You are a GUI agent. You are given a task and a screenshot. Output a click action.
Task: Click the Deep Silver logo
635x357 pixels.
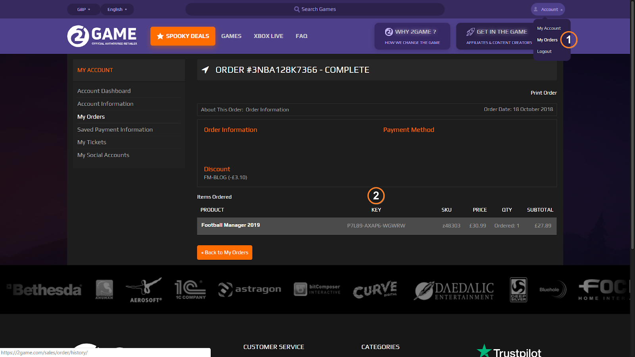(518, 290)
